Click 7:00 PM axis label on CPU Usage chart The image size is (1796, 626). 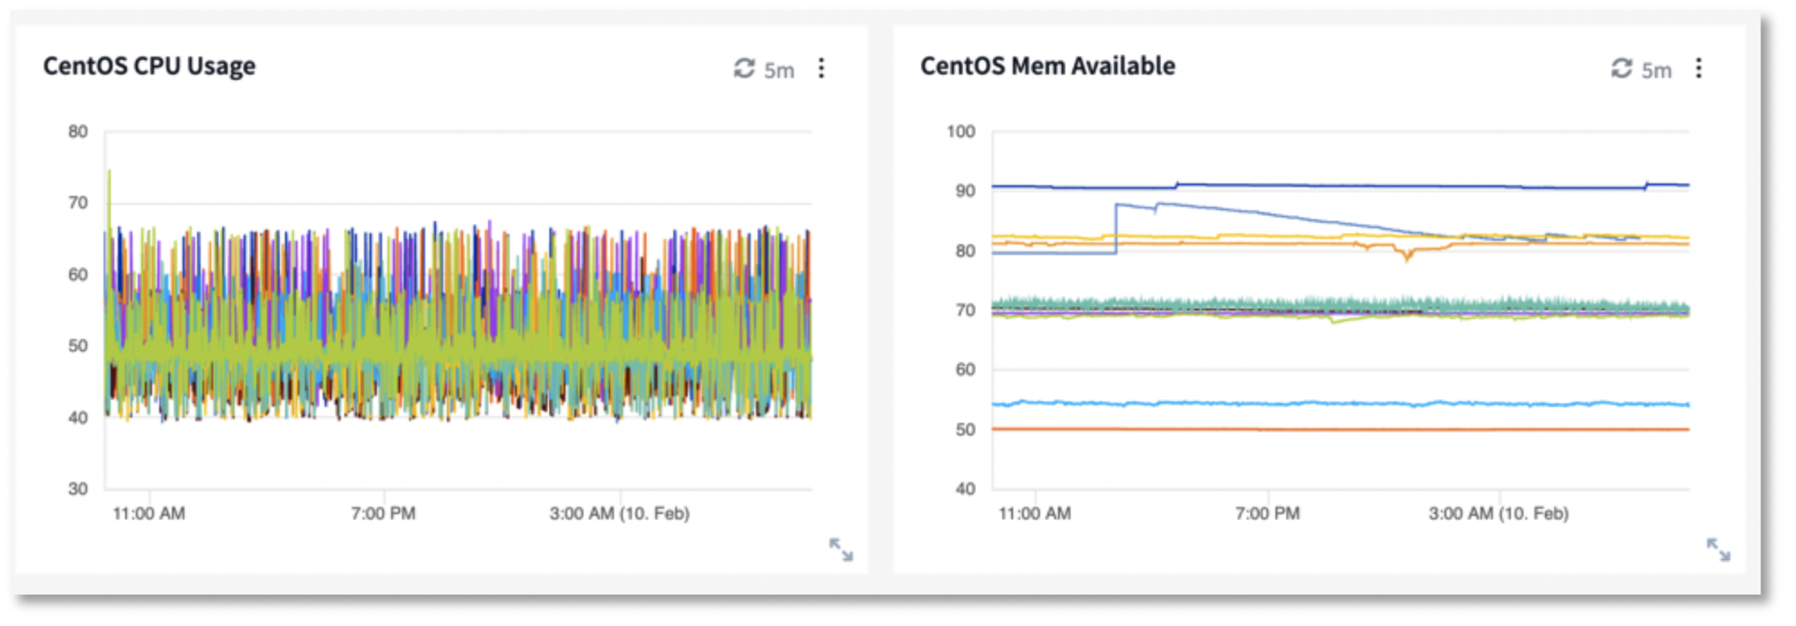383,513
